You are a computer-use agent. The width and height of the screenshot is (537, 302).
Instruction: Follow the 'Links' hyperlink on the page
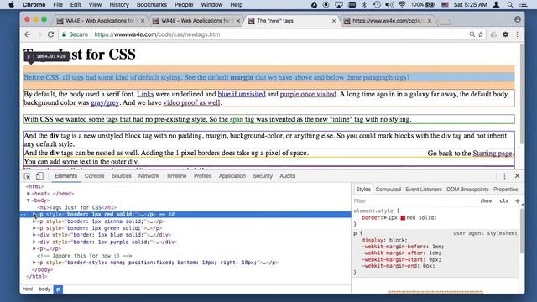pyautogui.click(x=145, y=94)
